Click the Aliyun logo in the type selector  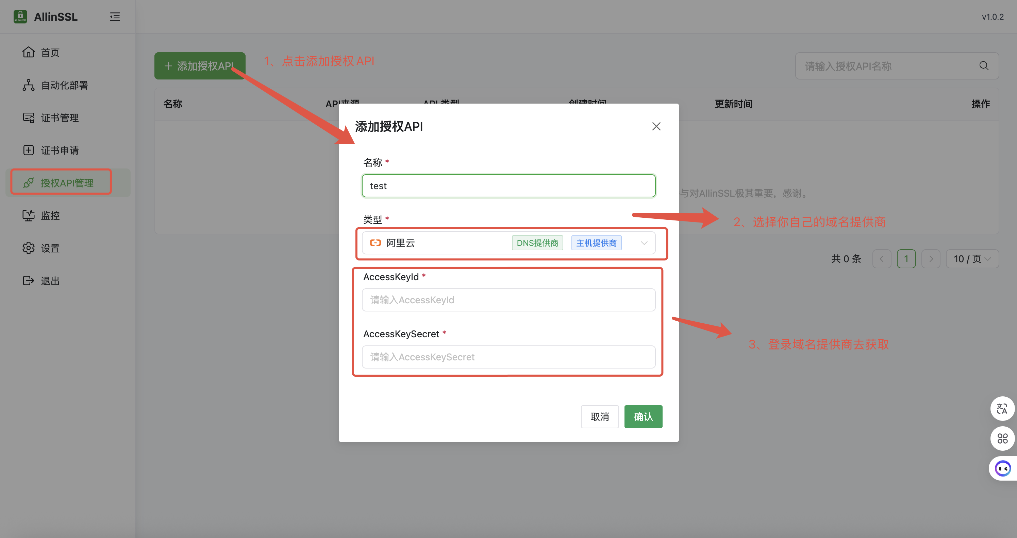pyautogui.click(x=375, y=243)
